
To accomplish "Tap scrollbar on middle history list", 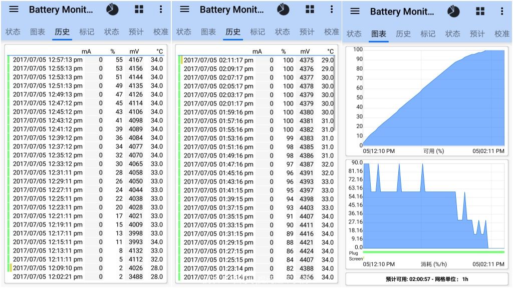I will (334, 93).
